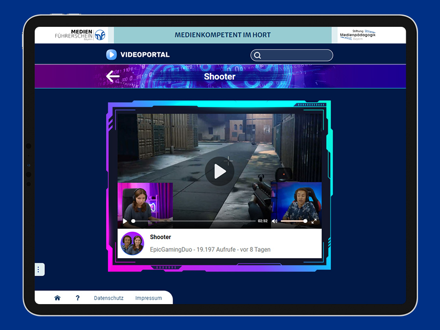
Task: Click the Videoportal play logo
Action: (x=111, y=55)
